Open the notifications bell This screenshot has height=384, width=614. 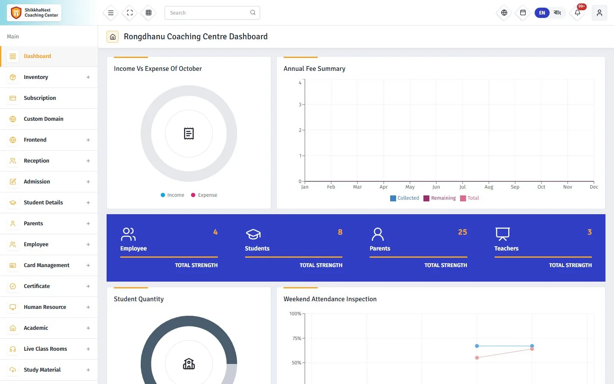577,13
